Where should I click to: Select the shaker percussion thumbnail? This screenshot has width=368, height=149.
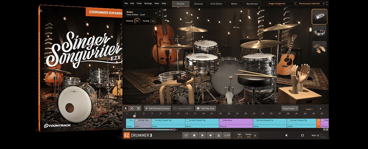319,16
